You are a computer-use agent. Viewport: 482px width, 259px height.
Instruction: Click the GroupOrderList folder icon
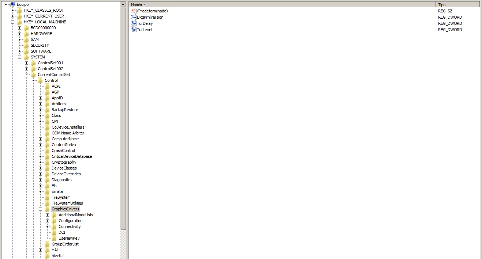pos(47,244)
